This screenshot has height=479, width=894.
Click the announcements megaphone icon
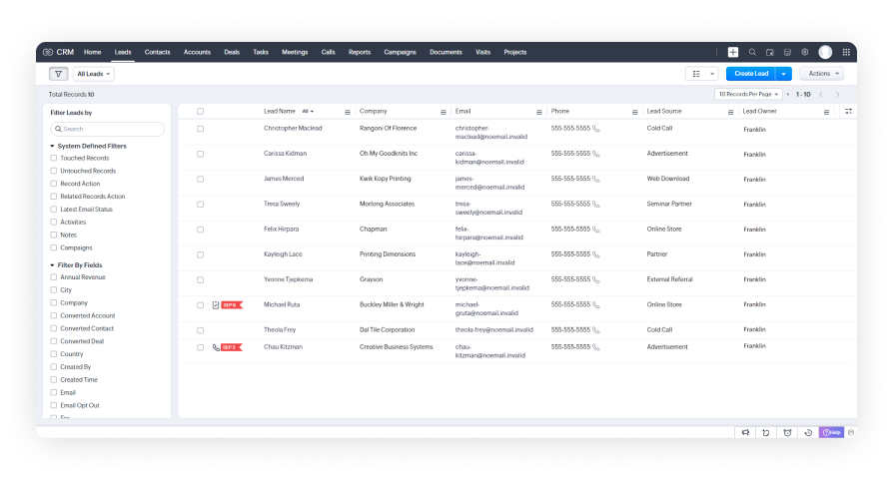(x=744, y=432)
